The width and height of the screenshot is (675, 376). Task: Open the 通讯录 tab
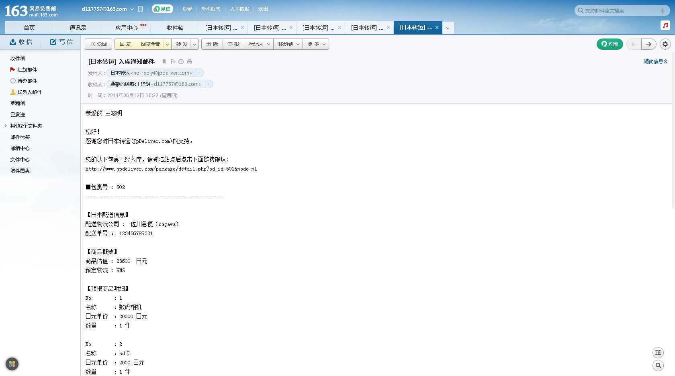[x=78, y=28]
